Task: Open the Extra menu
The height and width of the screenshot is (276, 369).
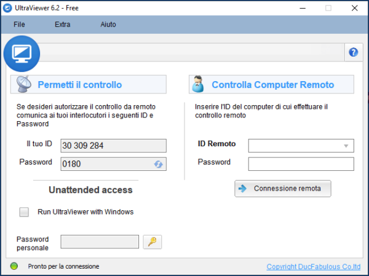Action: tap(62, 25)
